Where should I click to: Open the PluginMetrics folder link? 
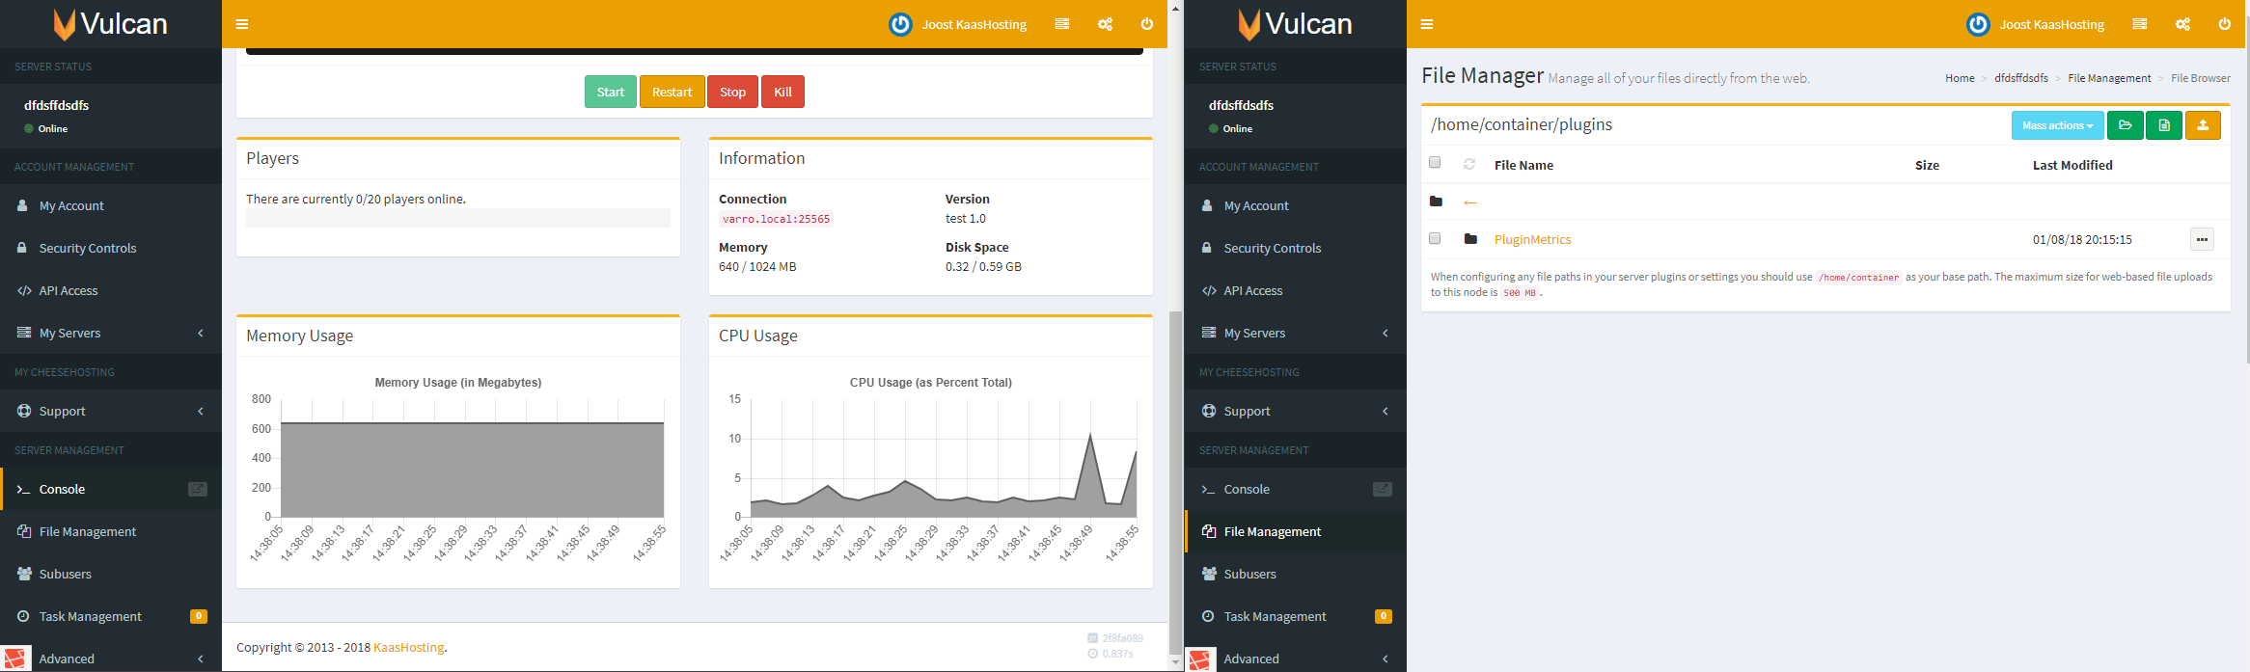point(1532,239)
